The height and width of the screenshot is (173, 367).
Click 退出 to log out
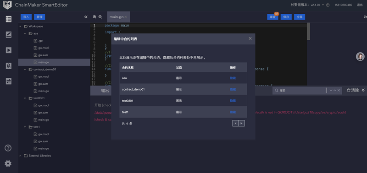pos(360,5)
